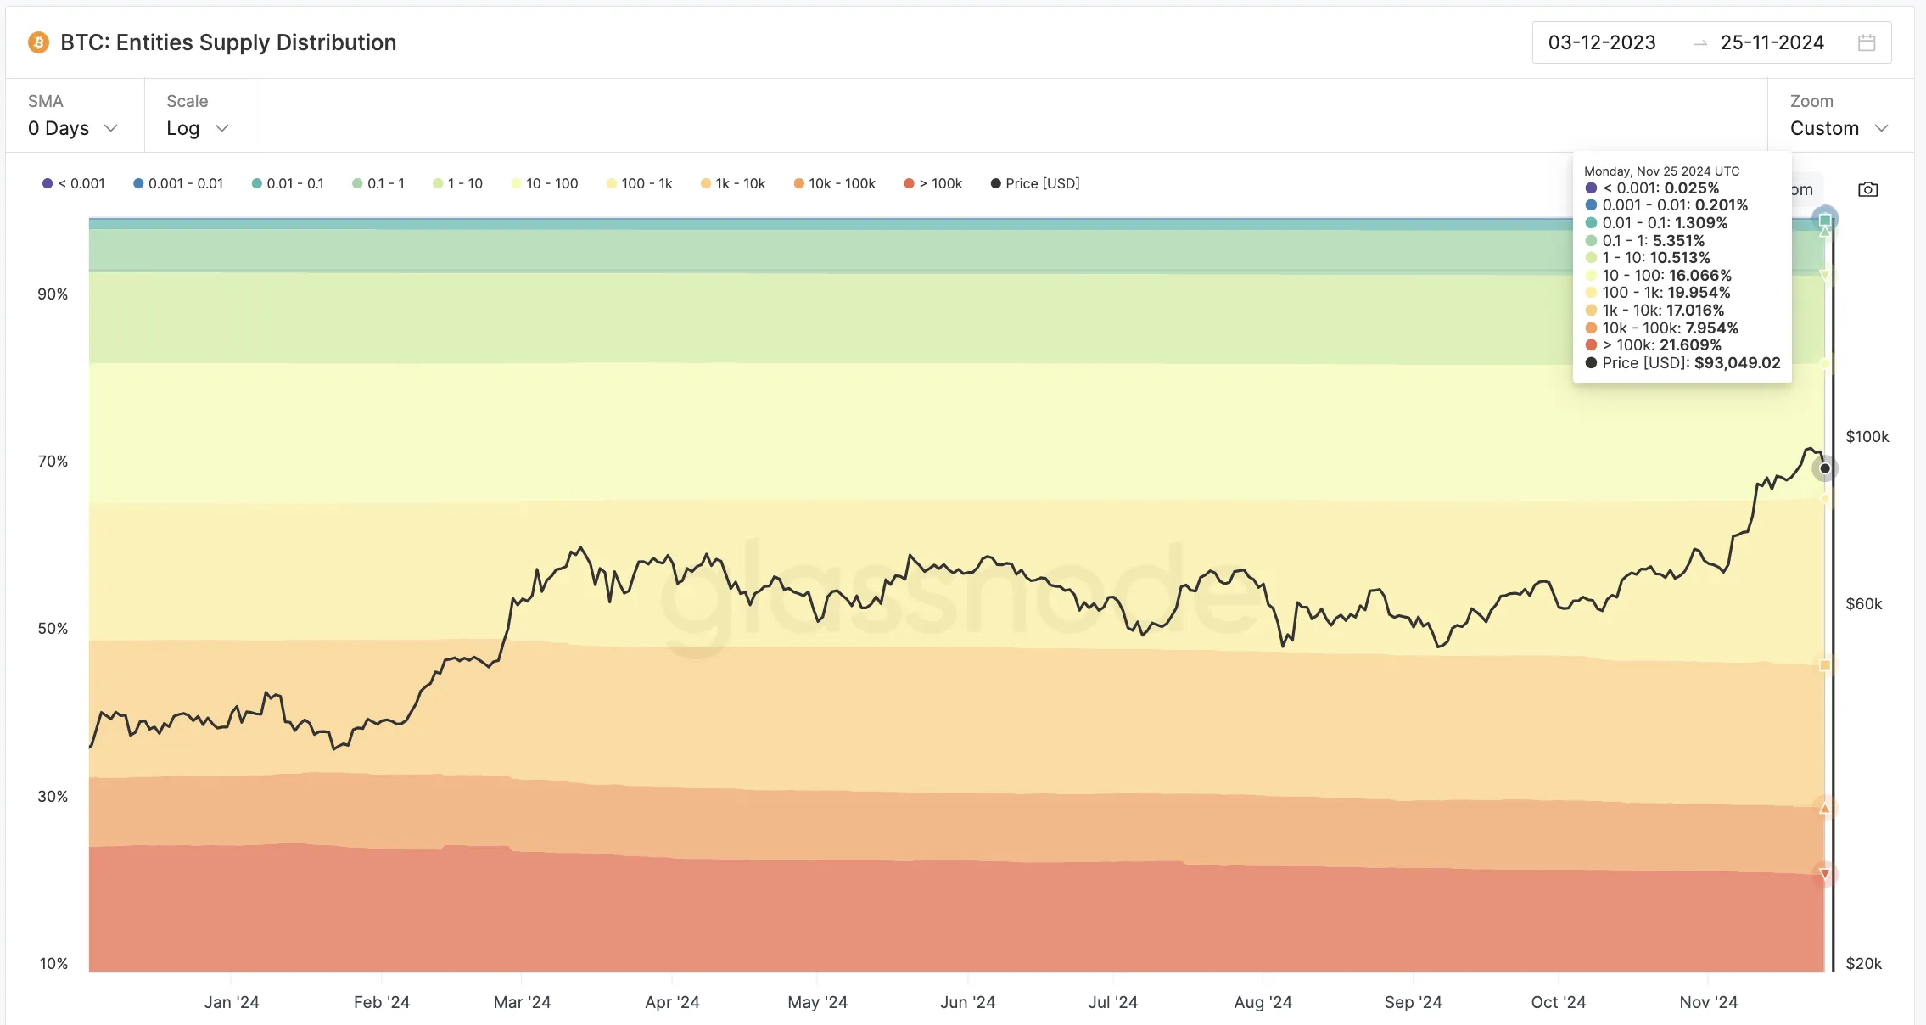Click the end date 25-11-2024 field

click(x=1772, y=42)
